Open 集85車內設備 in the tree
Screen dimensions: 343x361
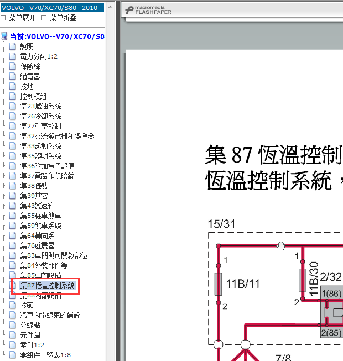(x=40, y=275)
